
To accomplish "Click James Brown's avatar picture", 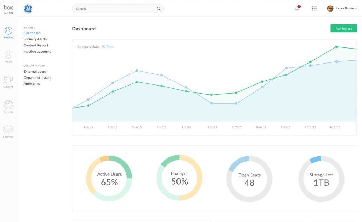I will point(330,8).
